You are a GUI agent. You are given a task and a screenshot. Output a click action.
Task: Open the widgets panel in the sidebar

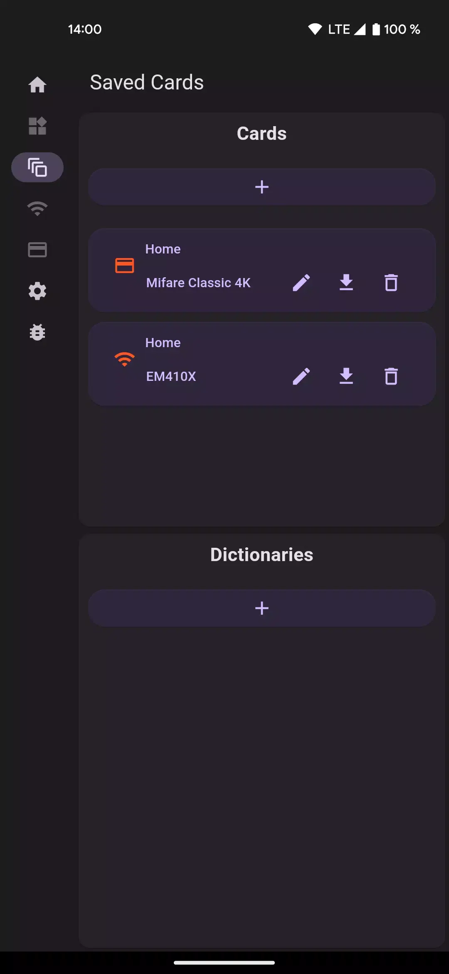(x=37, y=126)
